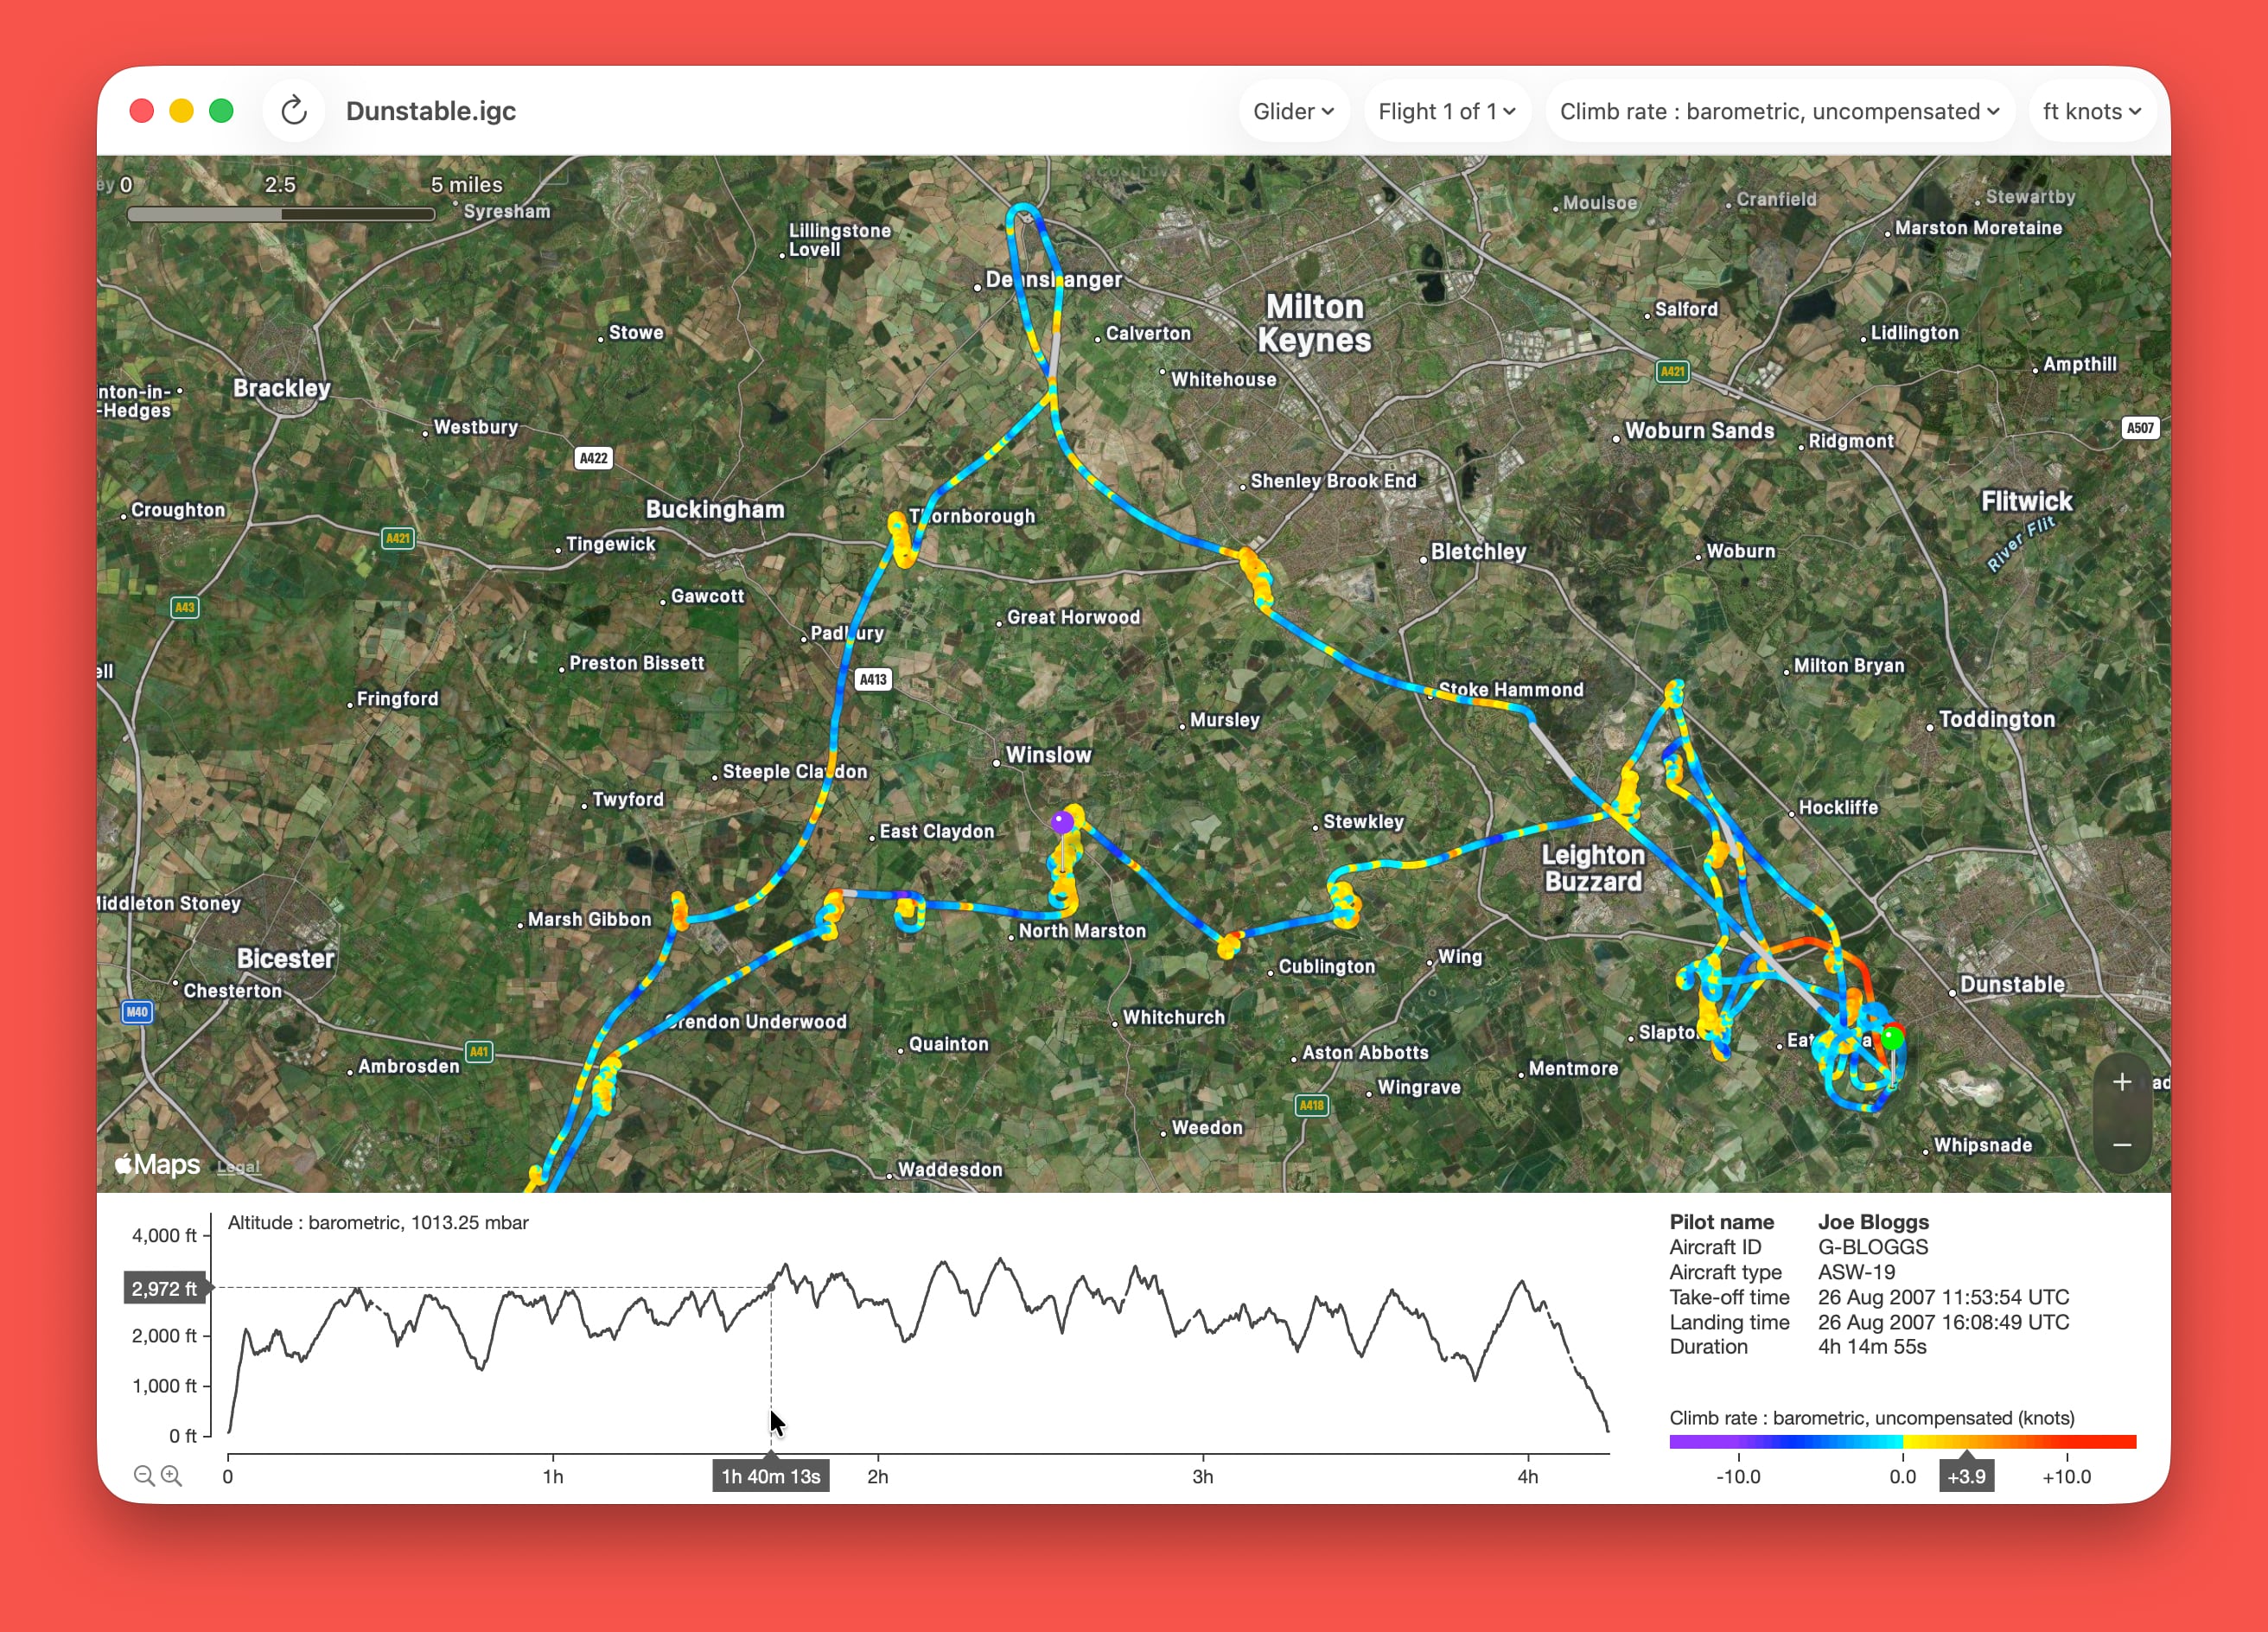
Task: Open the ft knots units menu
Action: 2091,111
